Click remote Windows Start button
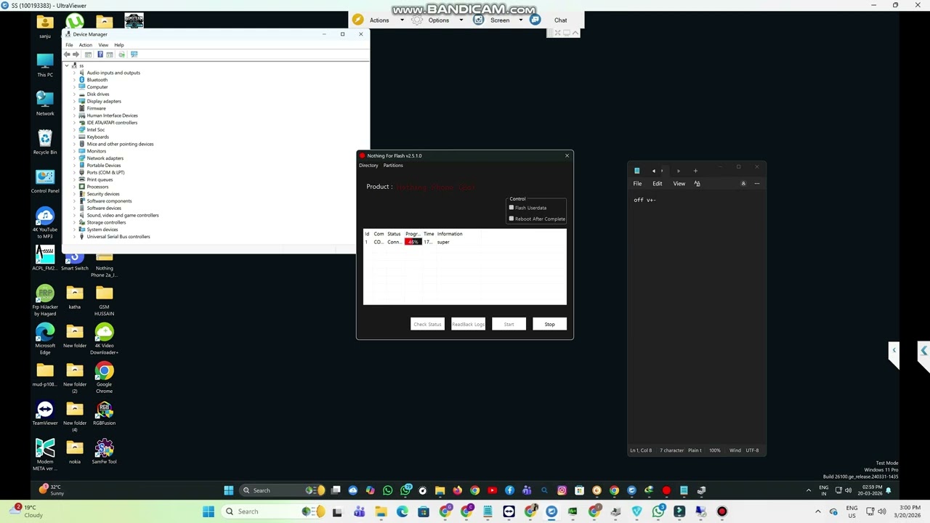The image size is (930, 523). pyautogui.click(x=229, y=490)
